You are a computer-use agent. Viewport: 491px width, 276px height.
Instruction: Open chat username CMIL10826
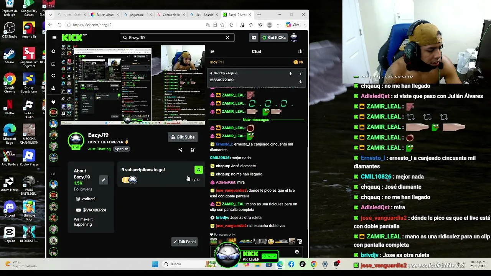[x=220, y=158]
